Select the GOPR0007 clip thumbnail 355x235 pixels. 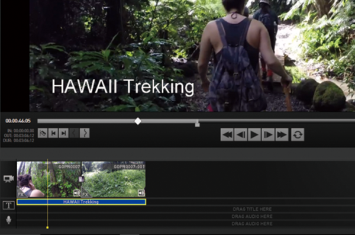click(x=49, y=179)
